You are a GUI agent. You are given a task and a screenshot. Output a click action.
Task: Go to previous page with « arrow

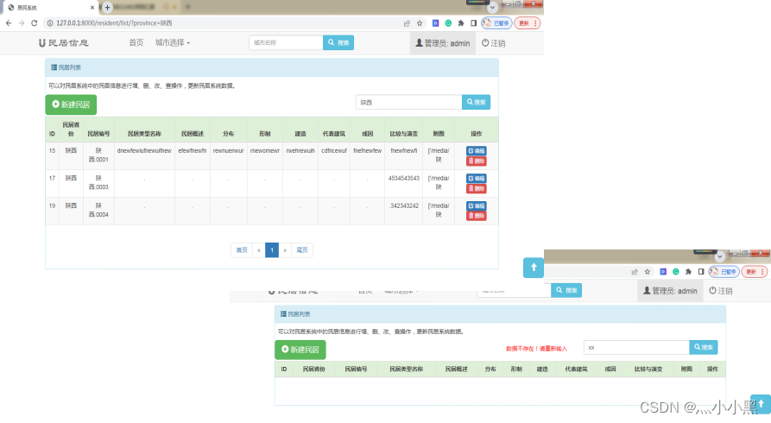pos(259,250)
